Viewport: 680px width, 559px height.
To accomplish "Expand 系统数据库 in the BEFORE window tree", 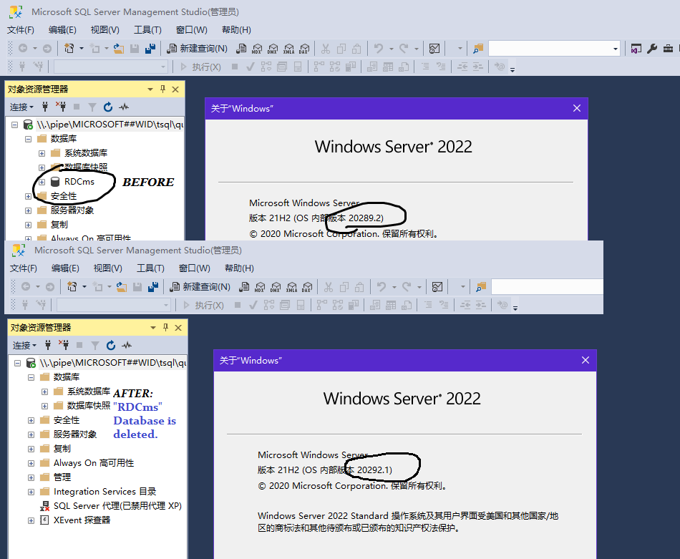I will point(42,153).
